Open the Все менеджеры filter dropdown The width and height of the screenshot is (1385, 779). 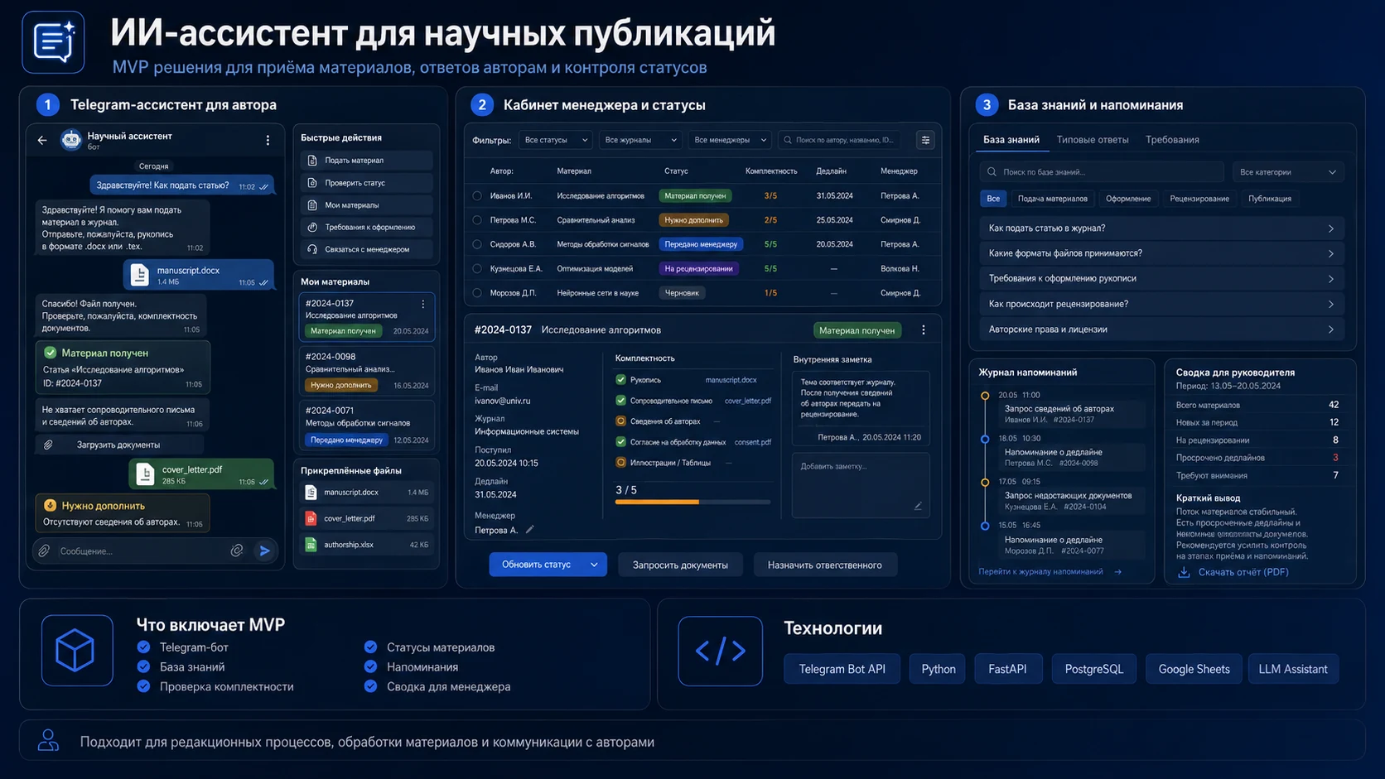[x=730, y=140]
